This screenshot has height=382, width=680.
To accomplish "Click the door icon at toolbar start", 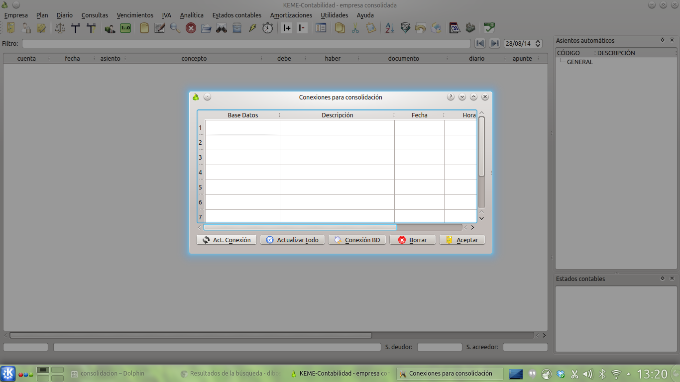I will click(x=10, y=28).
